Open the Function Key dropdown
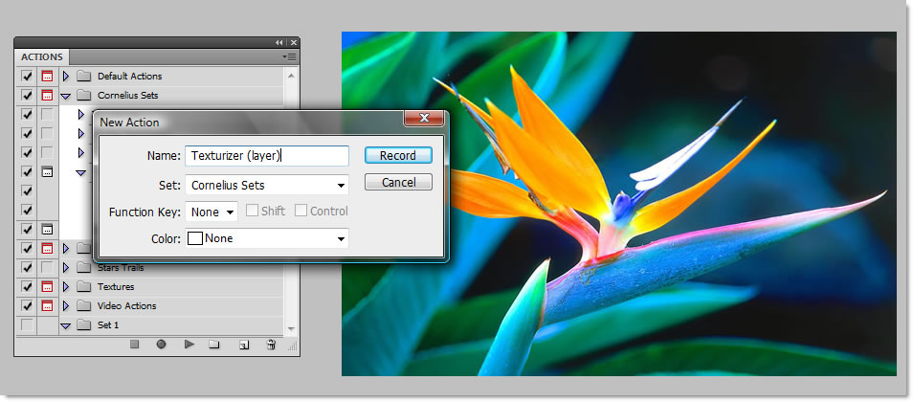This screenshot has width=913, height=402. pyautogui.click(x=212, y=212)
